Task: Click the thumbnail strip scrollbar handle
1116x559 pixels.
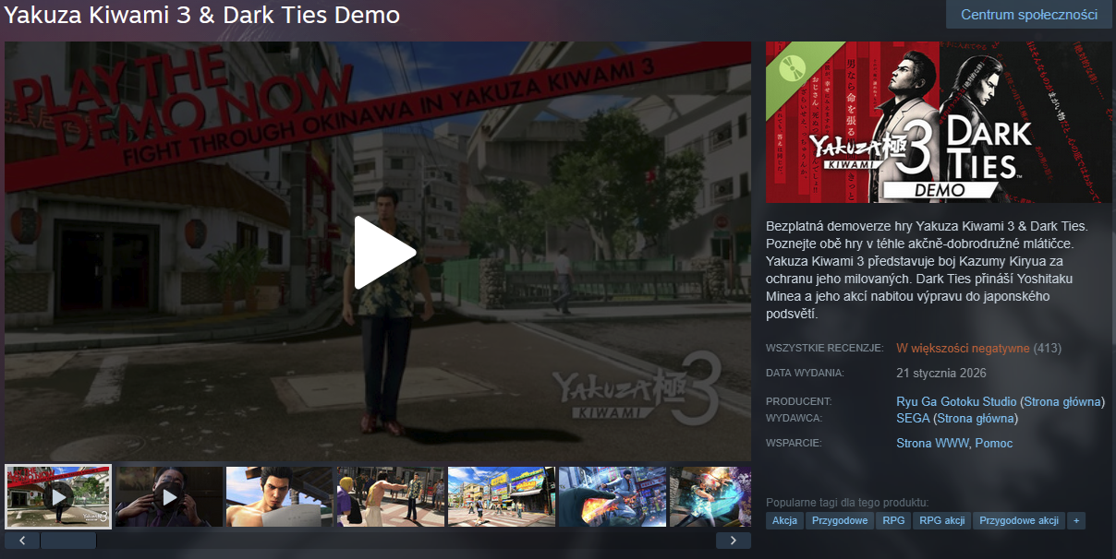Action: tap(68, 541)
